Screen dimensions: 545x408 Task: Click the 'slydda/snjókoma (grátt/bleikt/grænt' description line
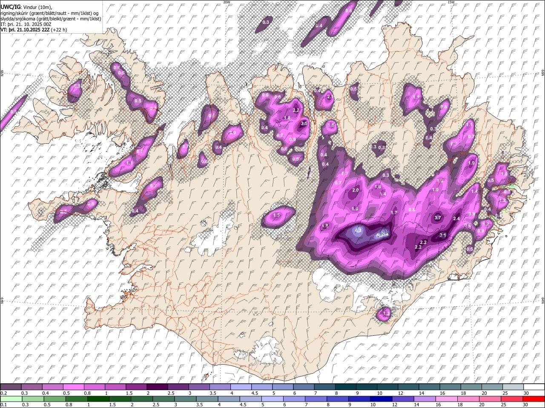pos(51,19)
